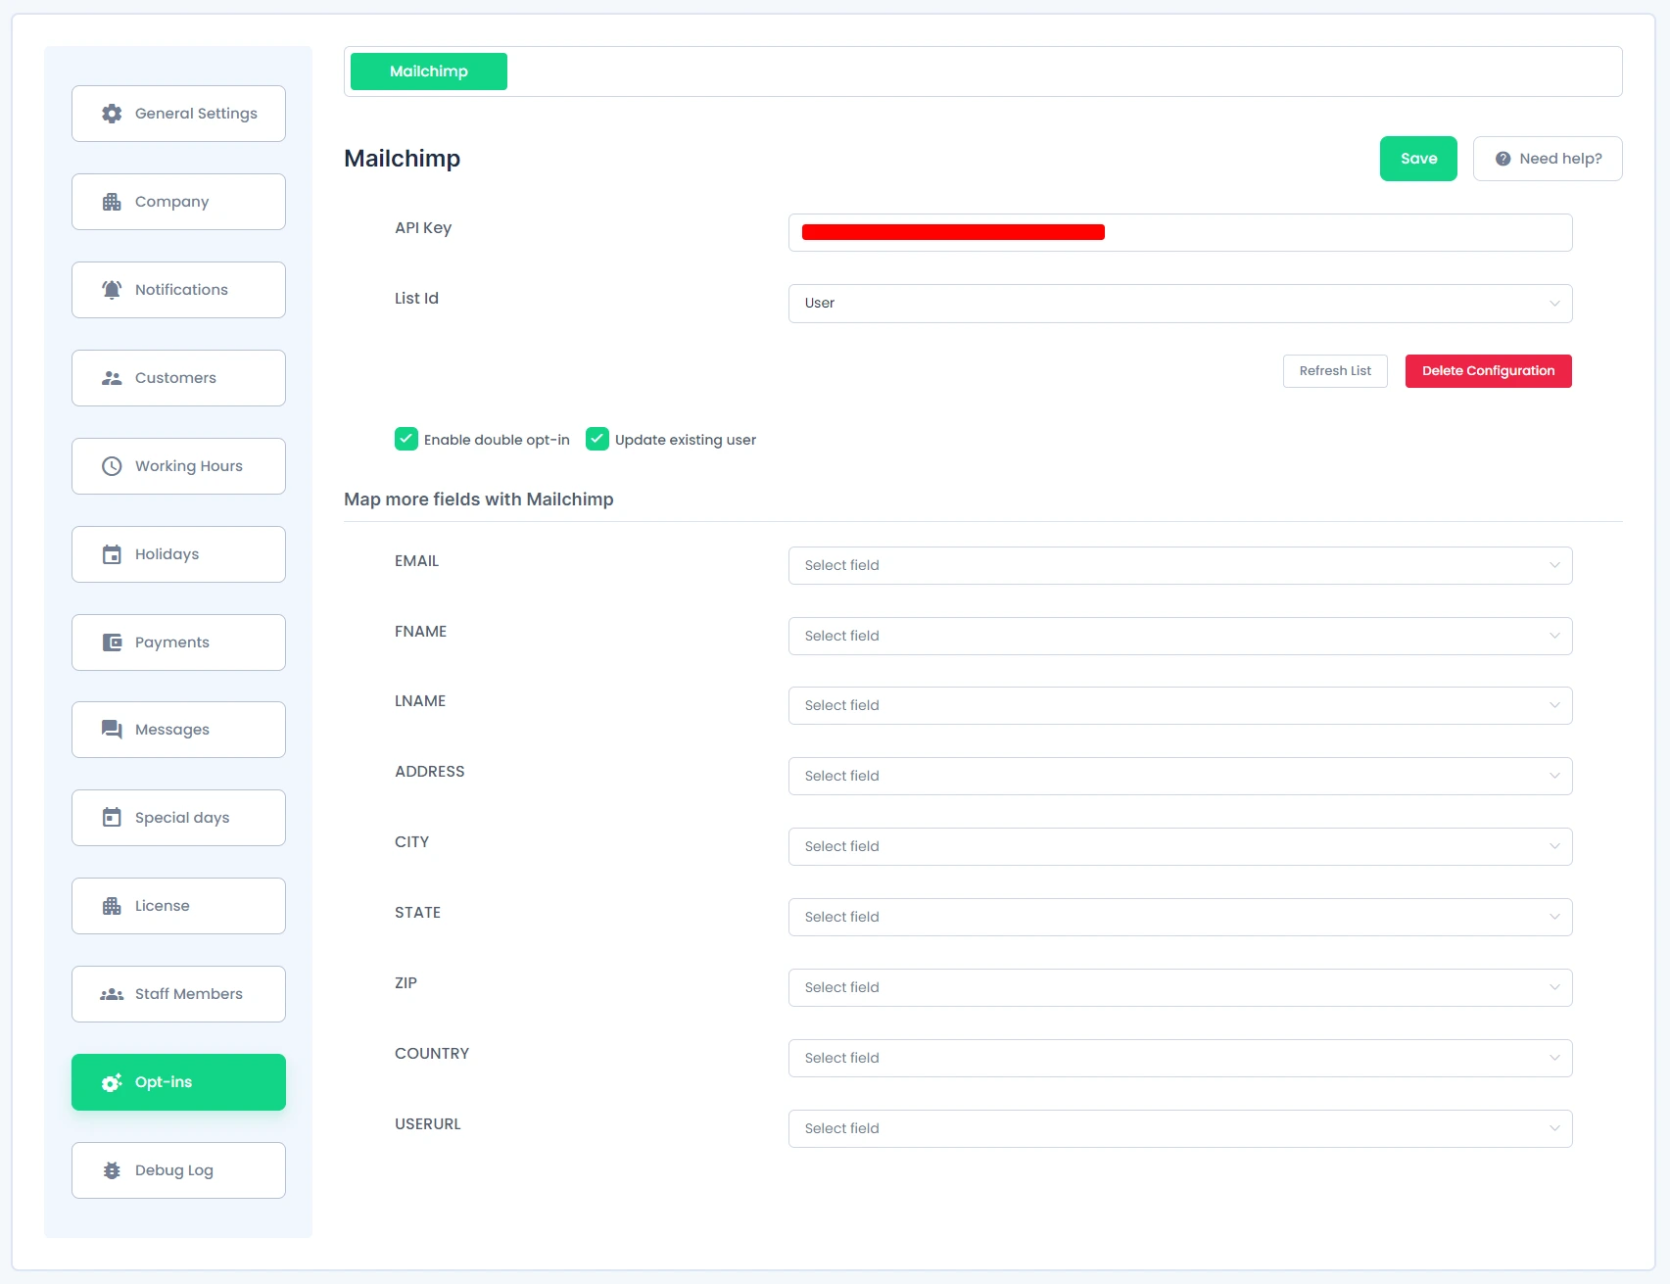Viewport: 1670px width, 1284px height.
Task: Click the Holidays calendar icon
Action: (112, 554)
